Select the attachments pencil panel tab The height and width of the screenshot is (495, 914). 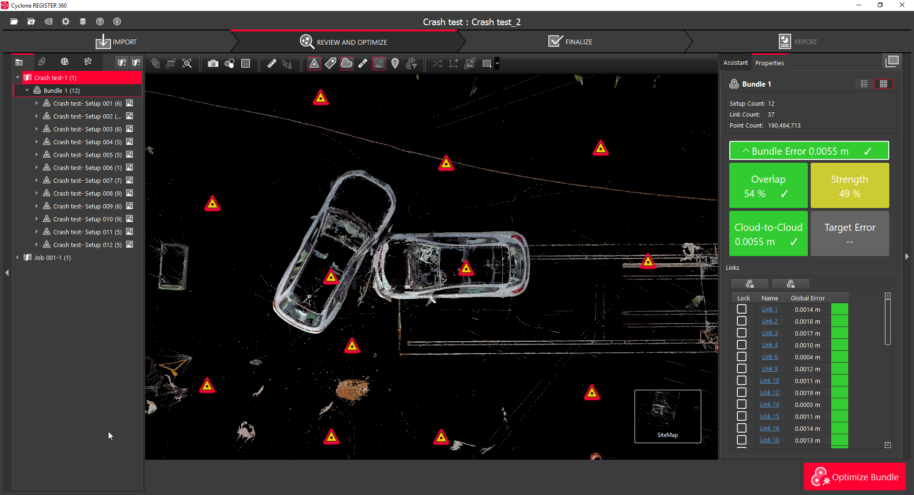pos(42,62)
